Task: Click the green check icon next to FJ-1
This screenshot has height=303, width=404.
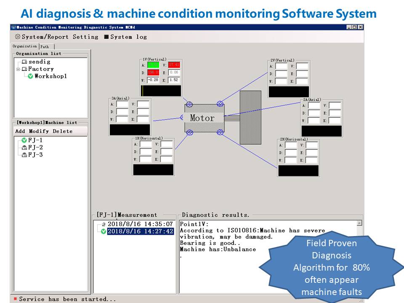Action: point(24,140)
